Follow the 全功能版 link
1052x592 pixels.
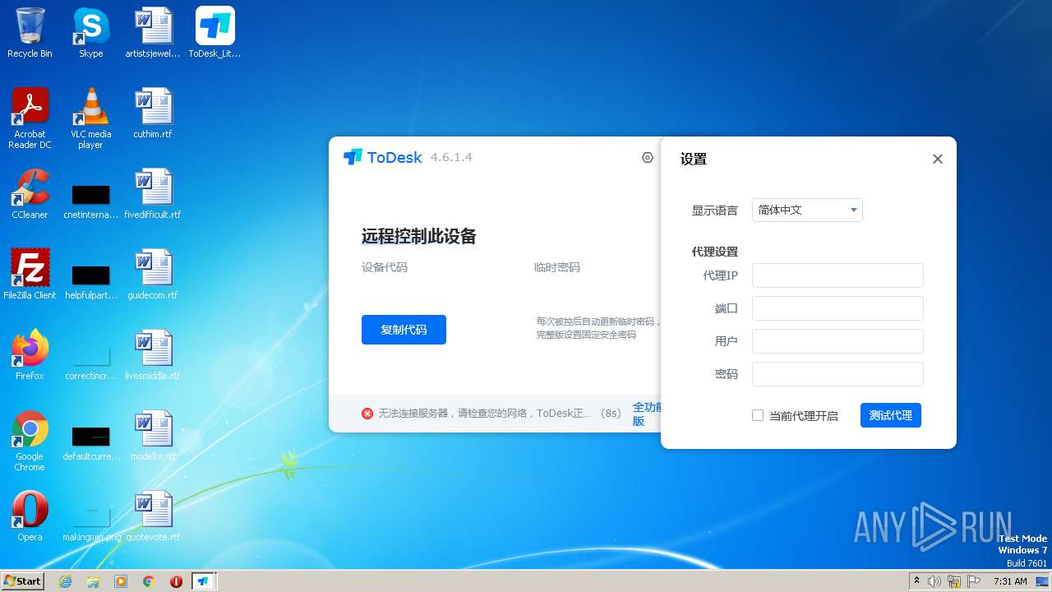[x=647, y=414]
